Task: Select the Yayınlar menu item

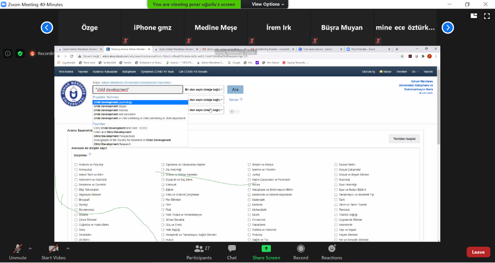Action: [x=83, y=72]
